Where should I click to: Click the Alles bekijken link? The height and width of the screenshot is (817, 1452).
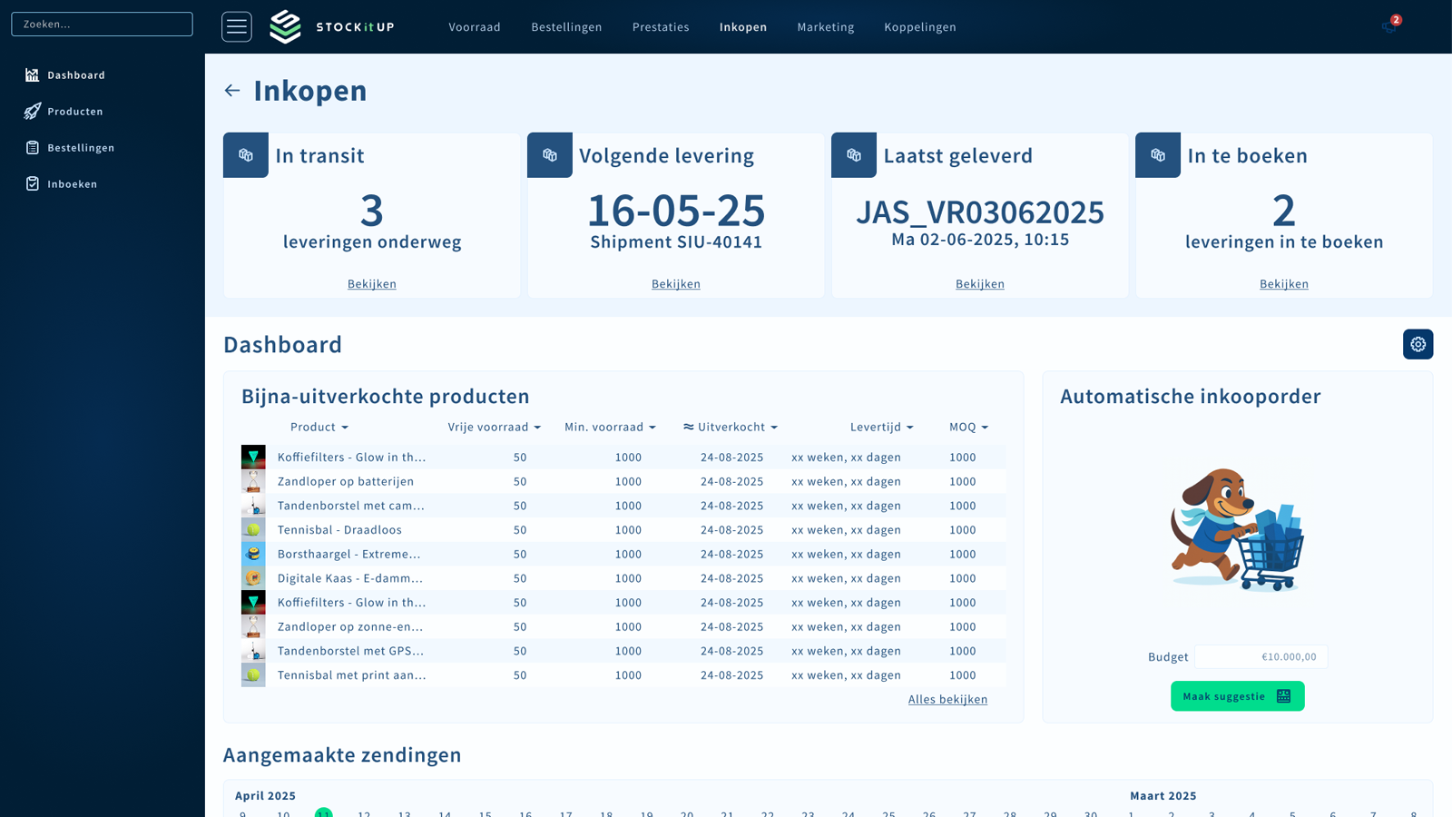948,699
